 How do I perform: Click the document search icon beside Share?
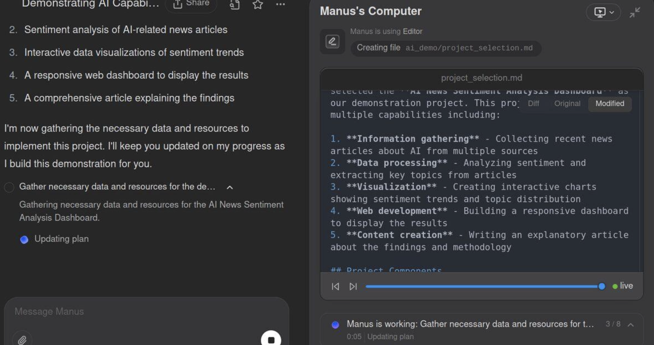coord(235,5)
